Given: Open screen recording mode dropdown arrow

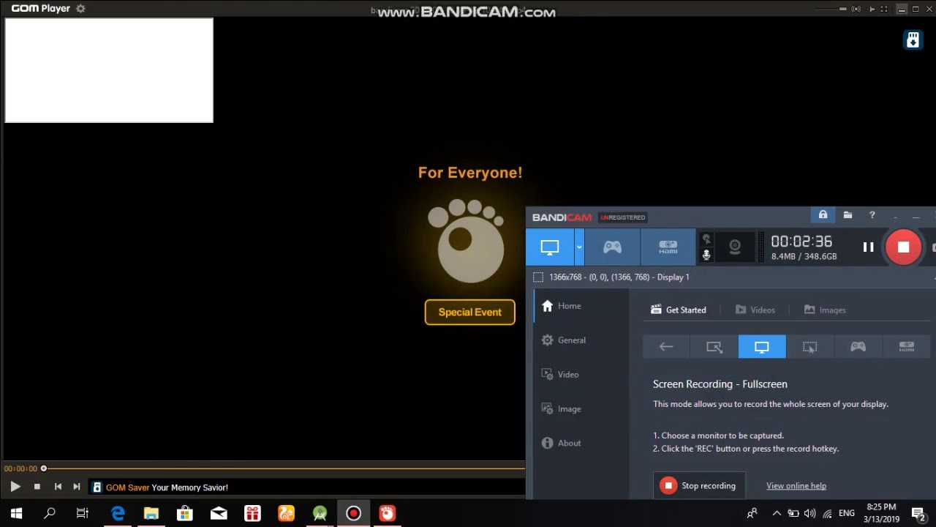Looking at the screenshot, I should [579, 247].
